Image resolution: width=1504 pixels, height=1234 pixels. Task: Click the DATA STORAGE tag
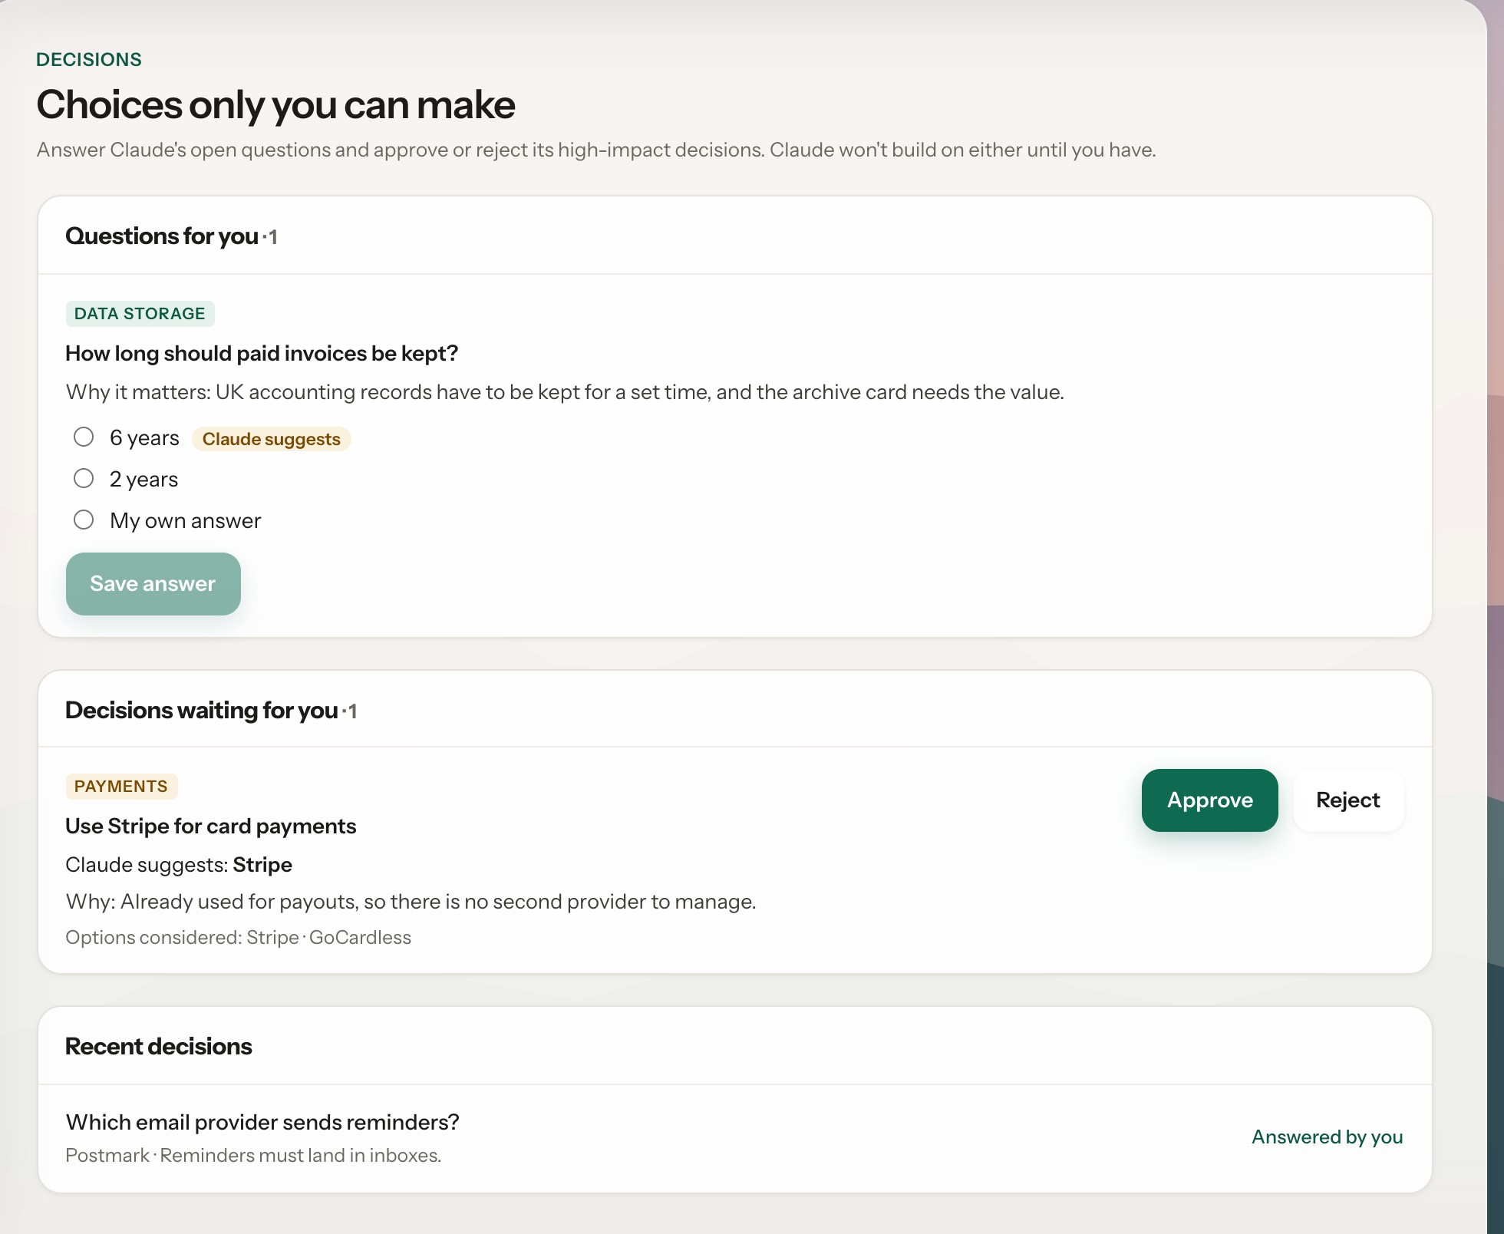140,313
